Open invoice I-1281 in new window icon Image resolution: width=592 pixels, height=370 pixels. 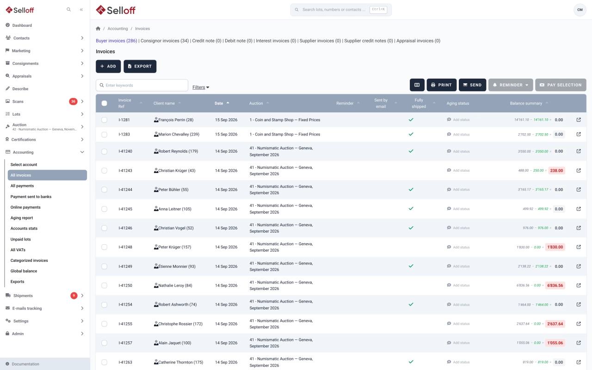579,120
